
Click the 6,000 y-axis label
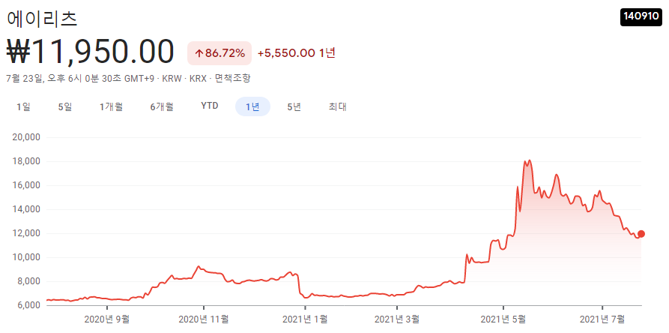(x=29, y=305)
